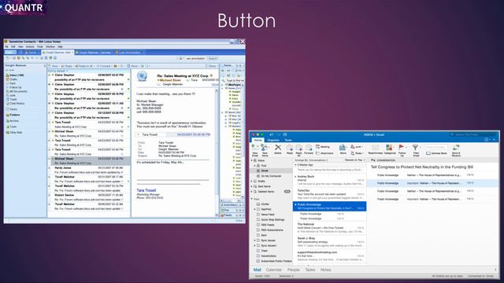The height and width of the screenshot is (283, 504).
Task: Click Forward in Lotus Notes mail toolbar
Action: pos(103,66)
